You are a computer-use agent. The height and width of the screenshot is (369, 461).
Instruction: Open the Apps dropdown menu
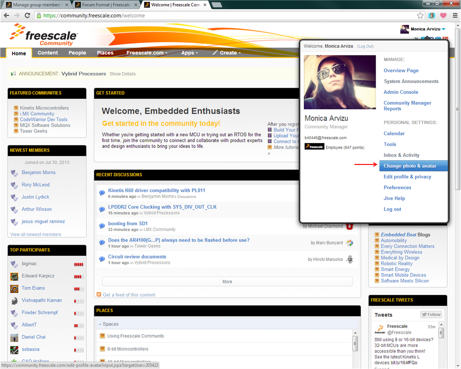click(x=189, y=53)
